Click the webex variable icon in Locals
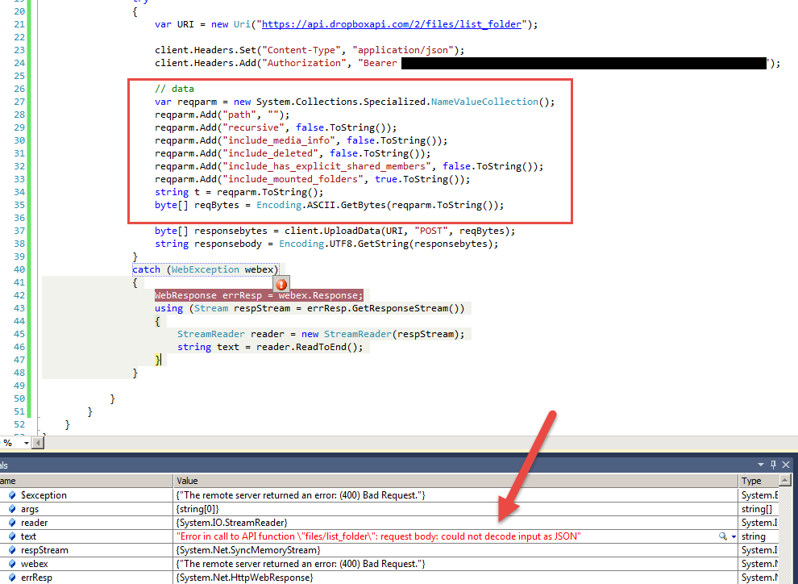798x584 pixels. pyautogui.click(x=10, y=564)
